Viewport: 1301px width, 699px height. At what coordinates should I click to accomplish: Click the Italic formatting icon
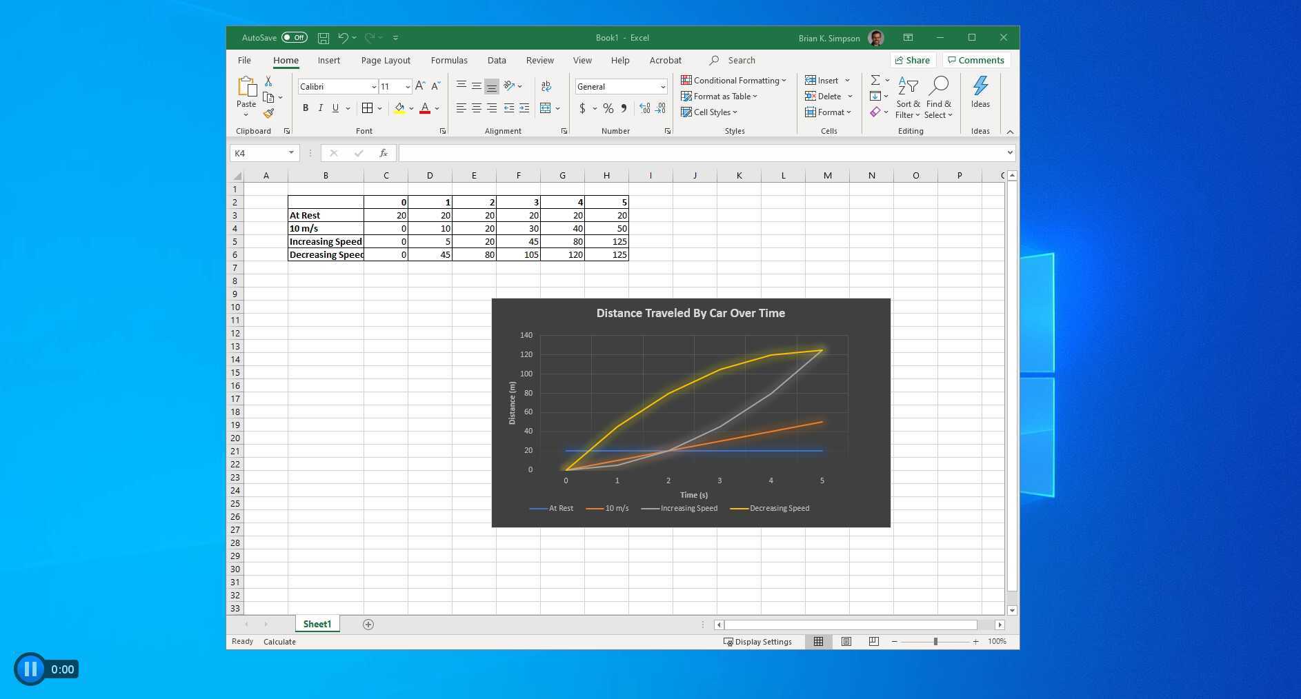point(320,108)
